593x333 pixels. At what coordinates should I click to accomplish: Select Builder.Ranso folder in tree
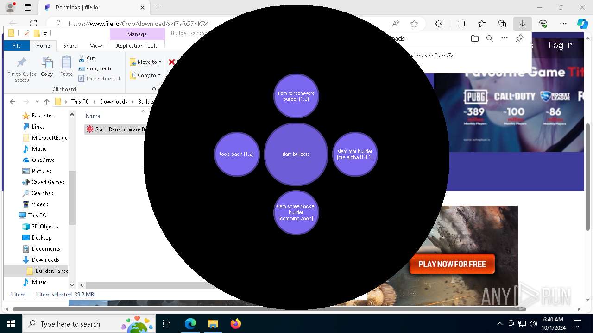point(51,271)
